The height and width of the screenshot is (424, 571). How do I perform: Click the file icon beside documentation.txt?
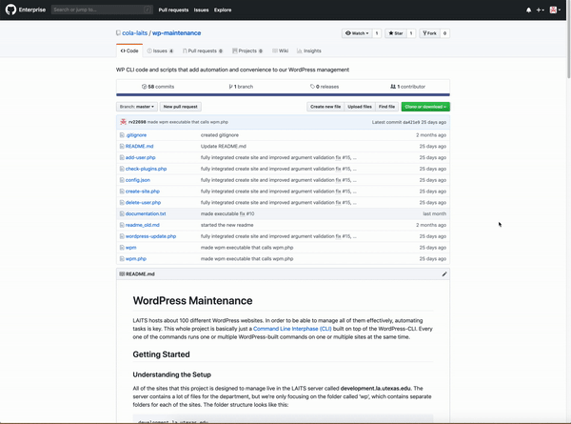point(122,213)
